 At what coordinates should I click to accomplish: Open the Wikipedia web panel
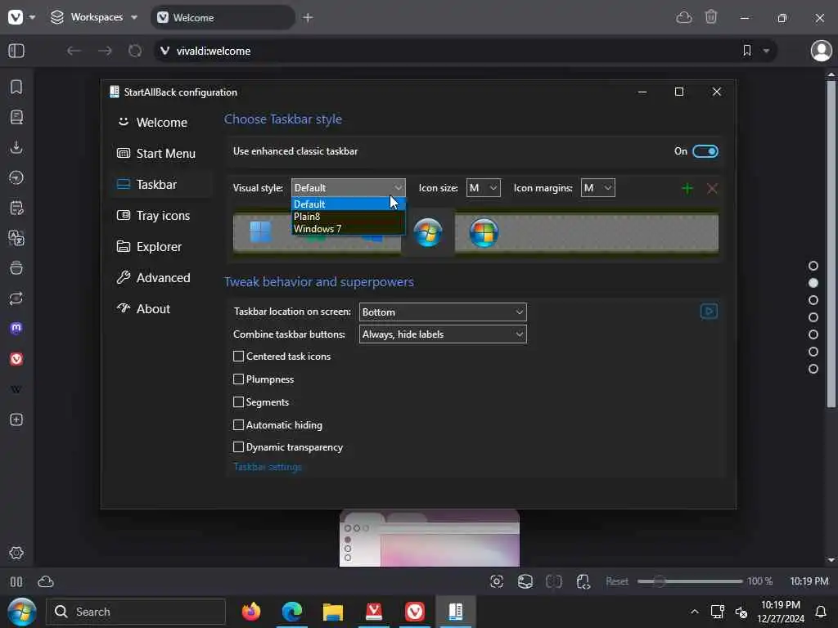click(x=16, y=389)
